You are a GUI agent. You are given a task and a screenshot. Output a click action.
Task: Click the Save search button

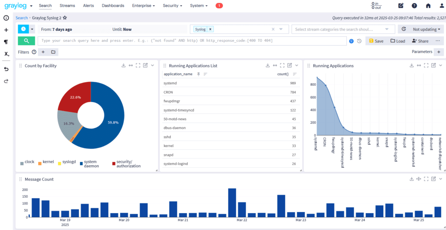click(x=376, y=41)
